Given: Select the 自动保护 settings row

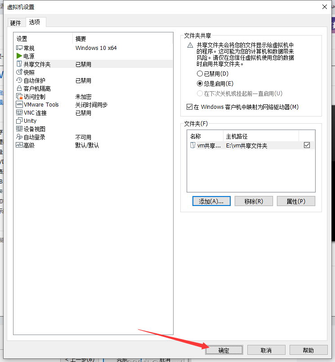Looking at the screenshot, I should pyautogui.click(x=94, y=80).
